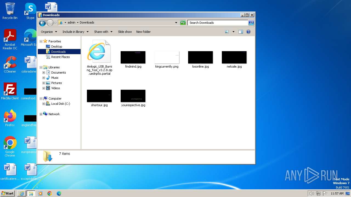Create a New folder
The image size is (351, 197).
coord(143,32)
